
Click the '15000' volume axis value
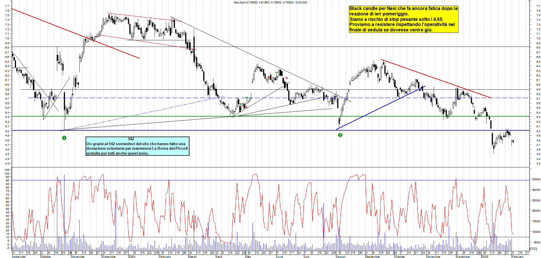(x=536, y=221)
